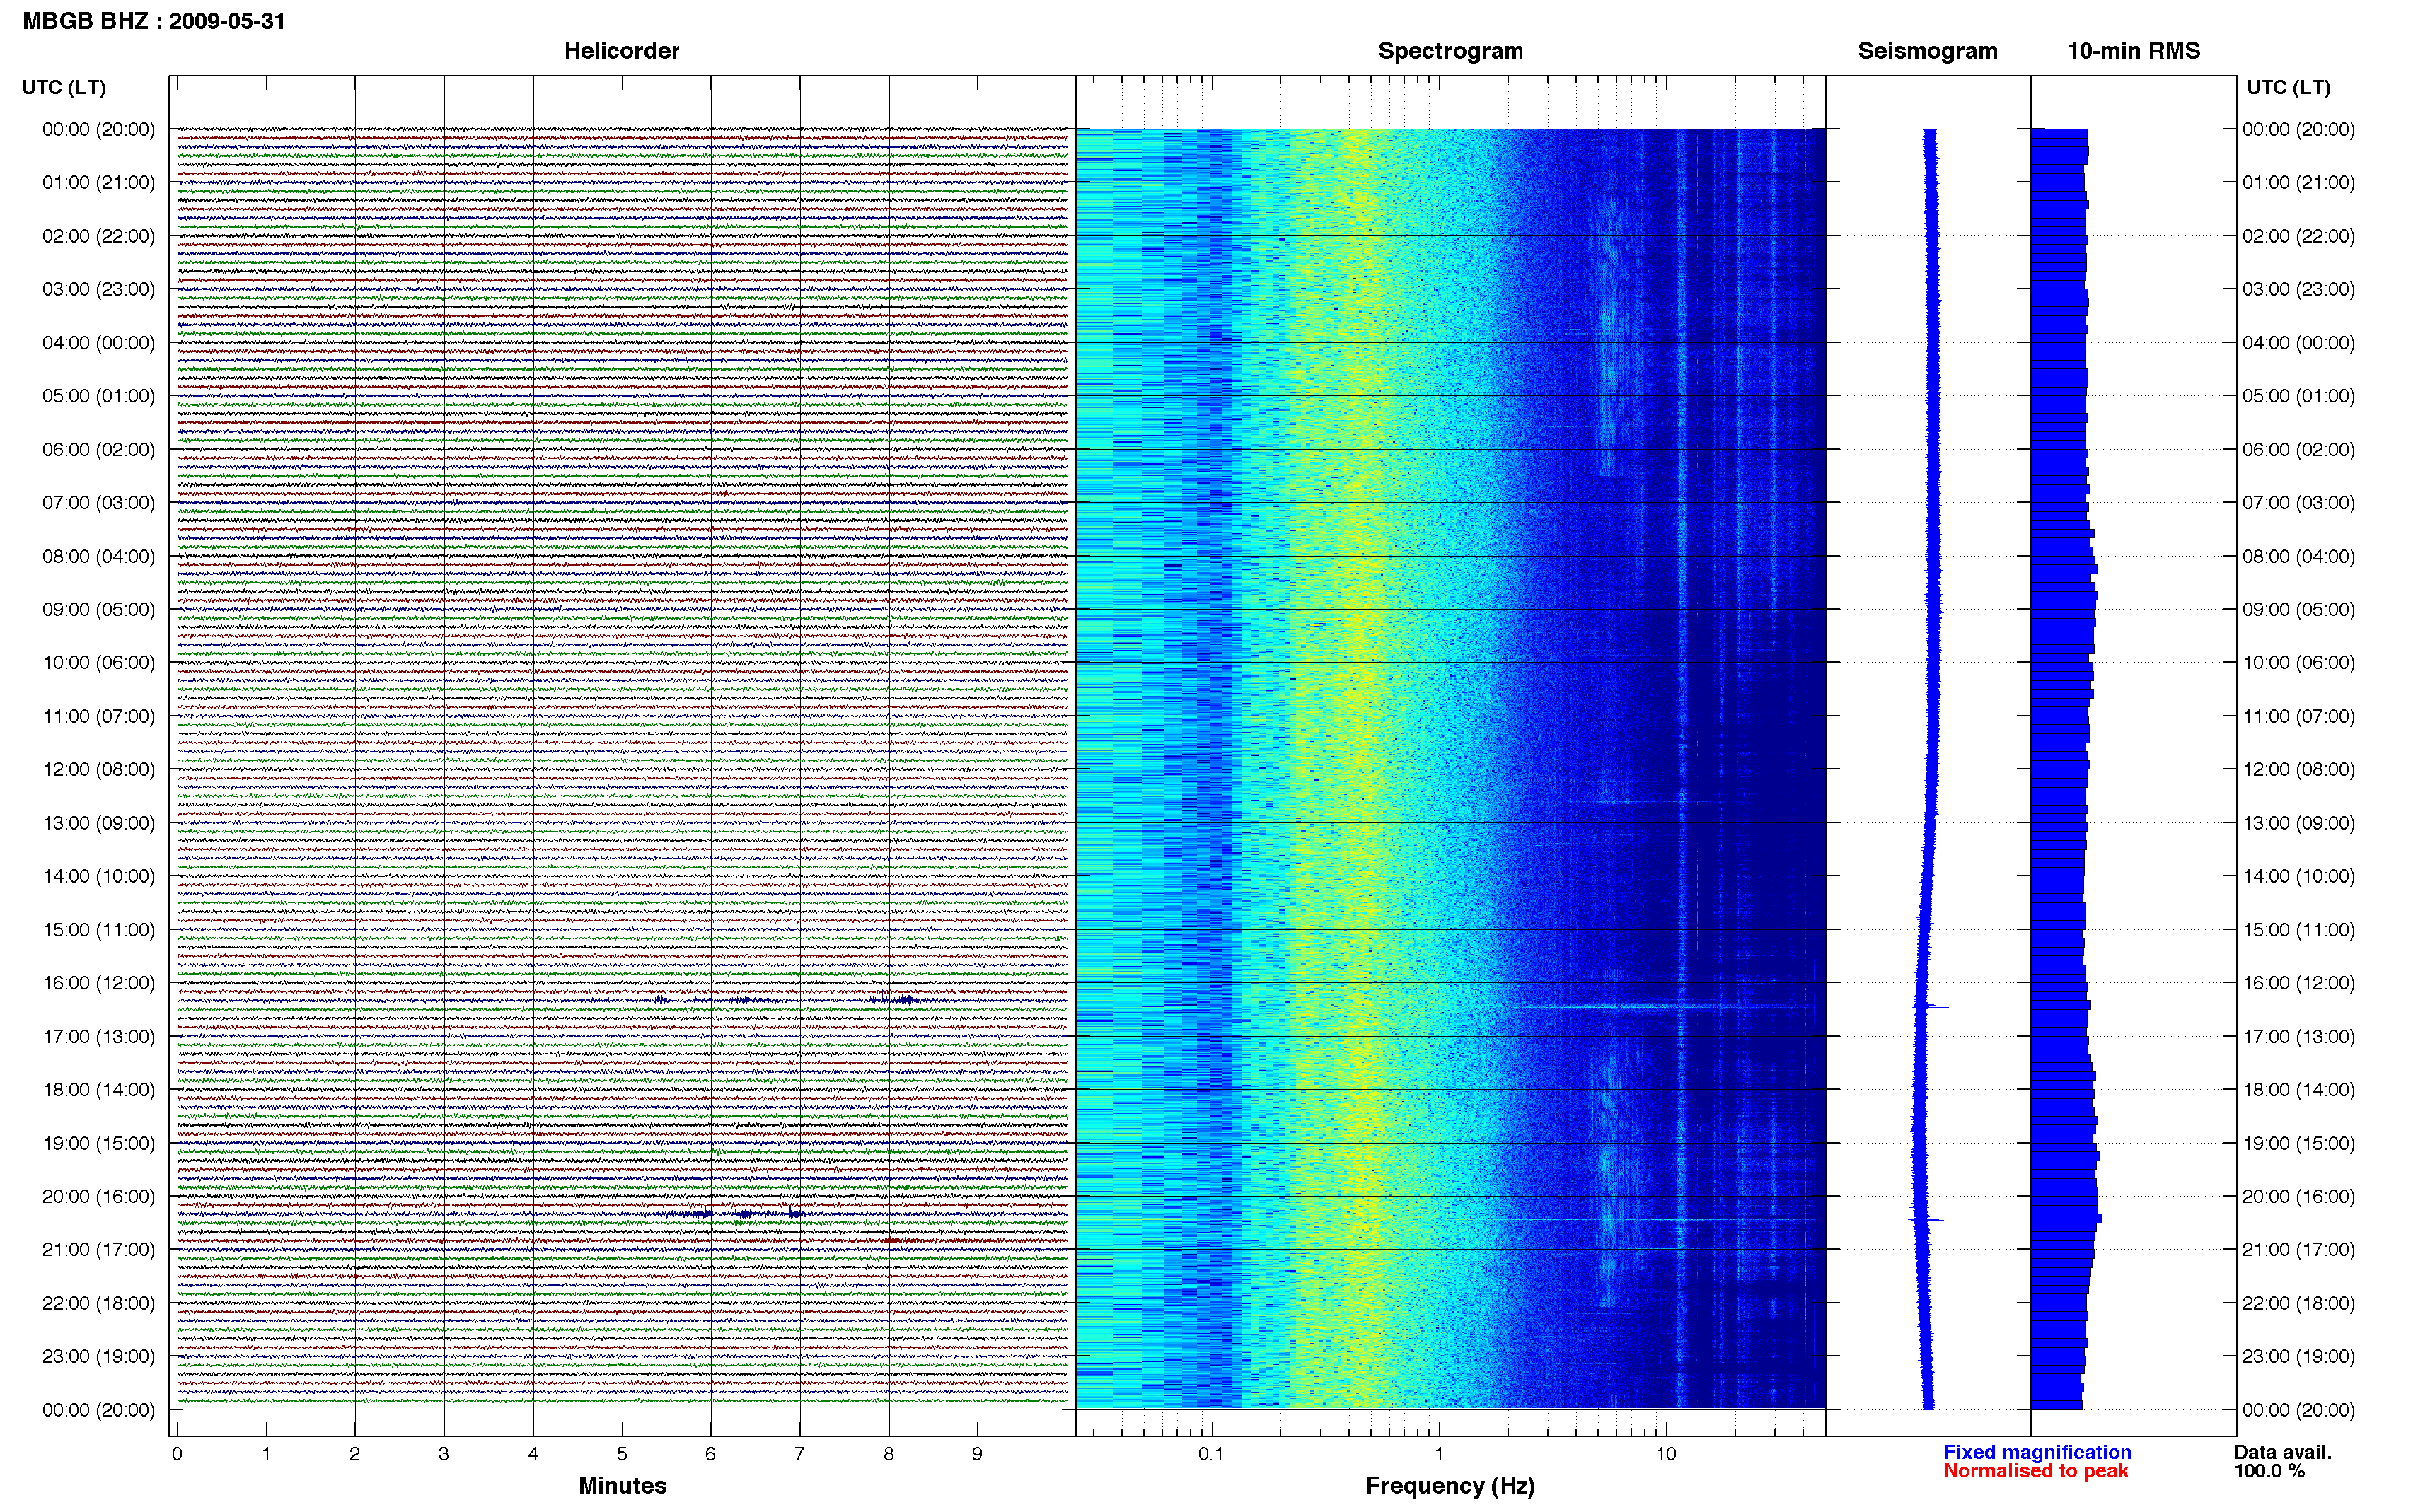Click minute tick '7' on Helicorder axis
Viewport: 2418px width, 1512px height.
point(799,1454)
